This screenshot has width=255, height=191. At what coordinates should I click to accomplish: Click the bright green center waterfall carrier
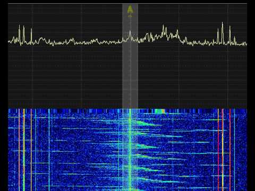[130, 150]
